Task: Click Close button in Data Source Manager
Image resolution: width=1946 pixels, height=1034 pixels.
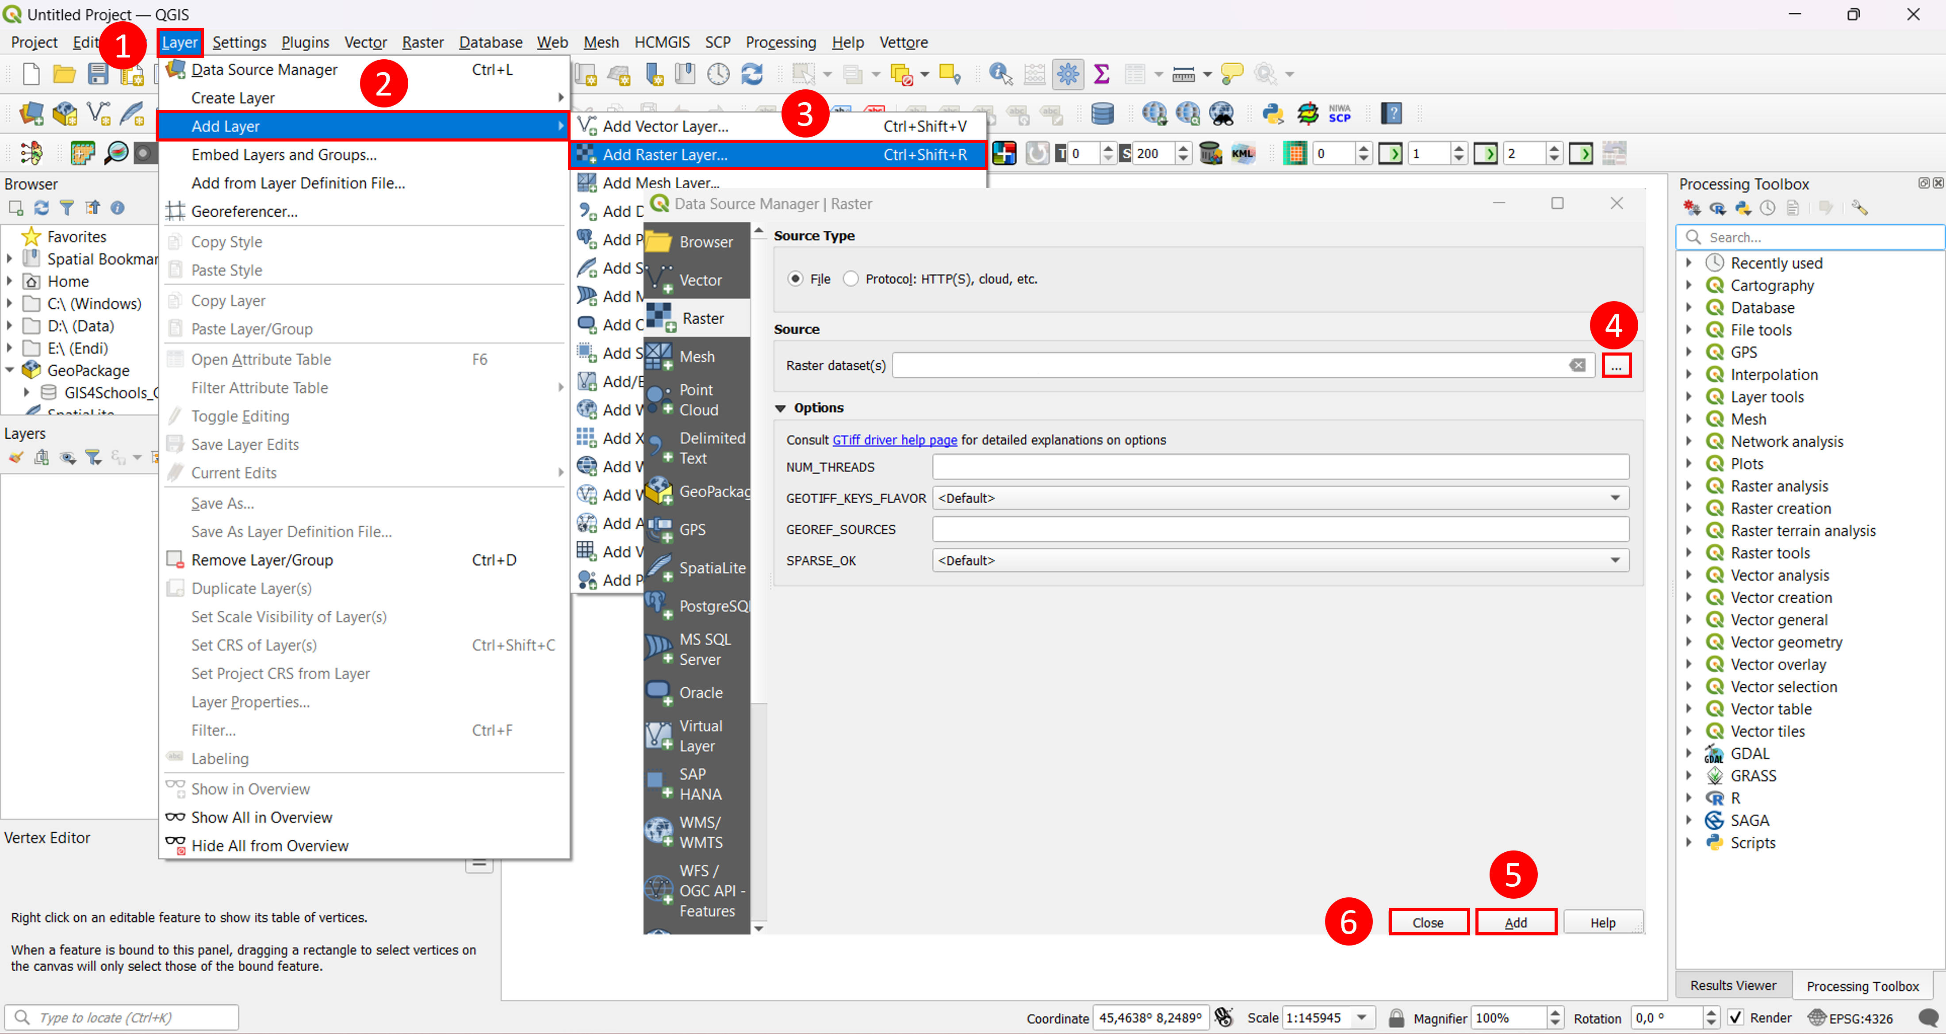Action: click(1428, 922)
